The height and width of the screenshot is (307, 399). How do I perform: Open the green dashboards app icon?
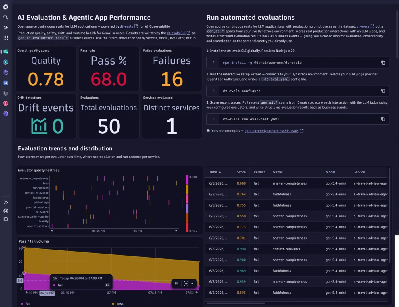click(x=6, y=52)
